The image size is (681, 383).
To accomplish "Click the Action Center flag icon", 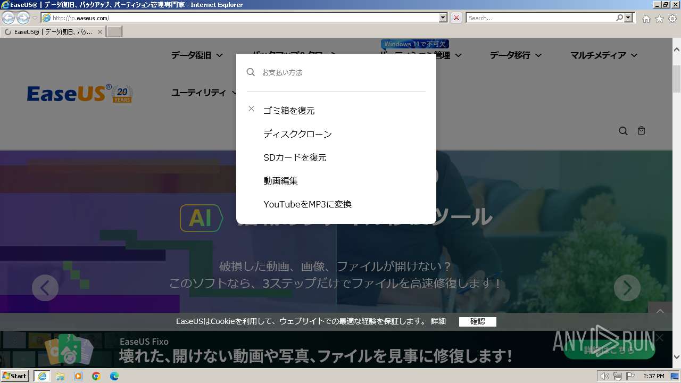I will [x=630, y=376].
